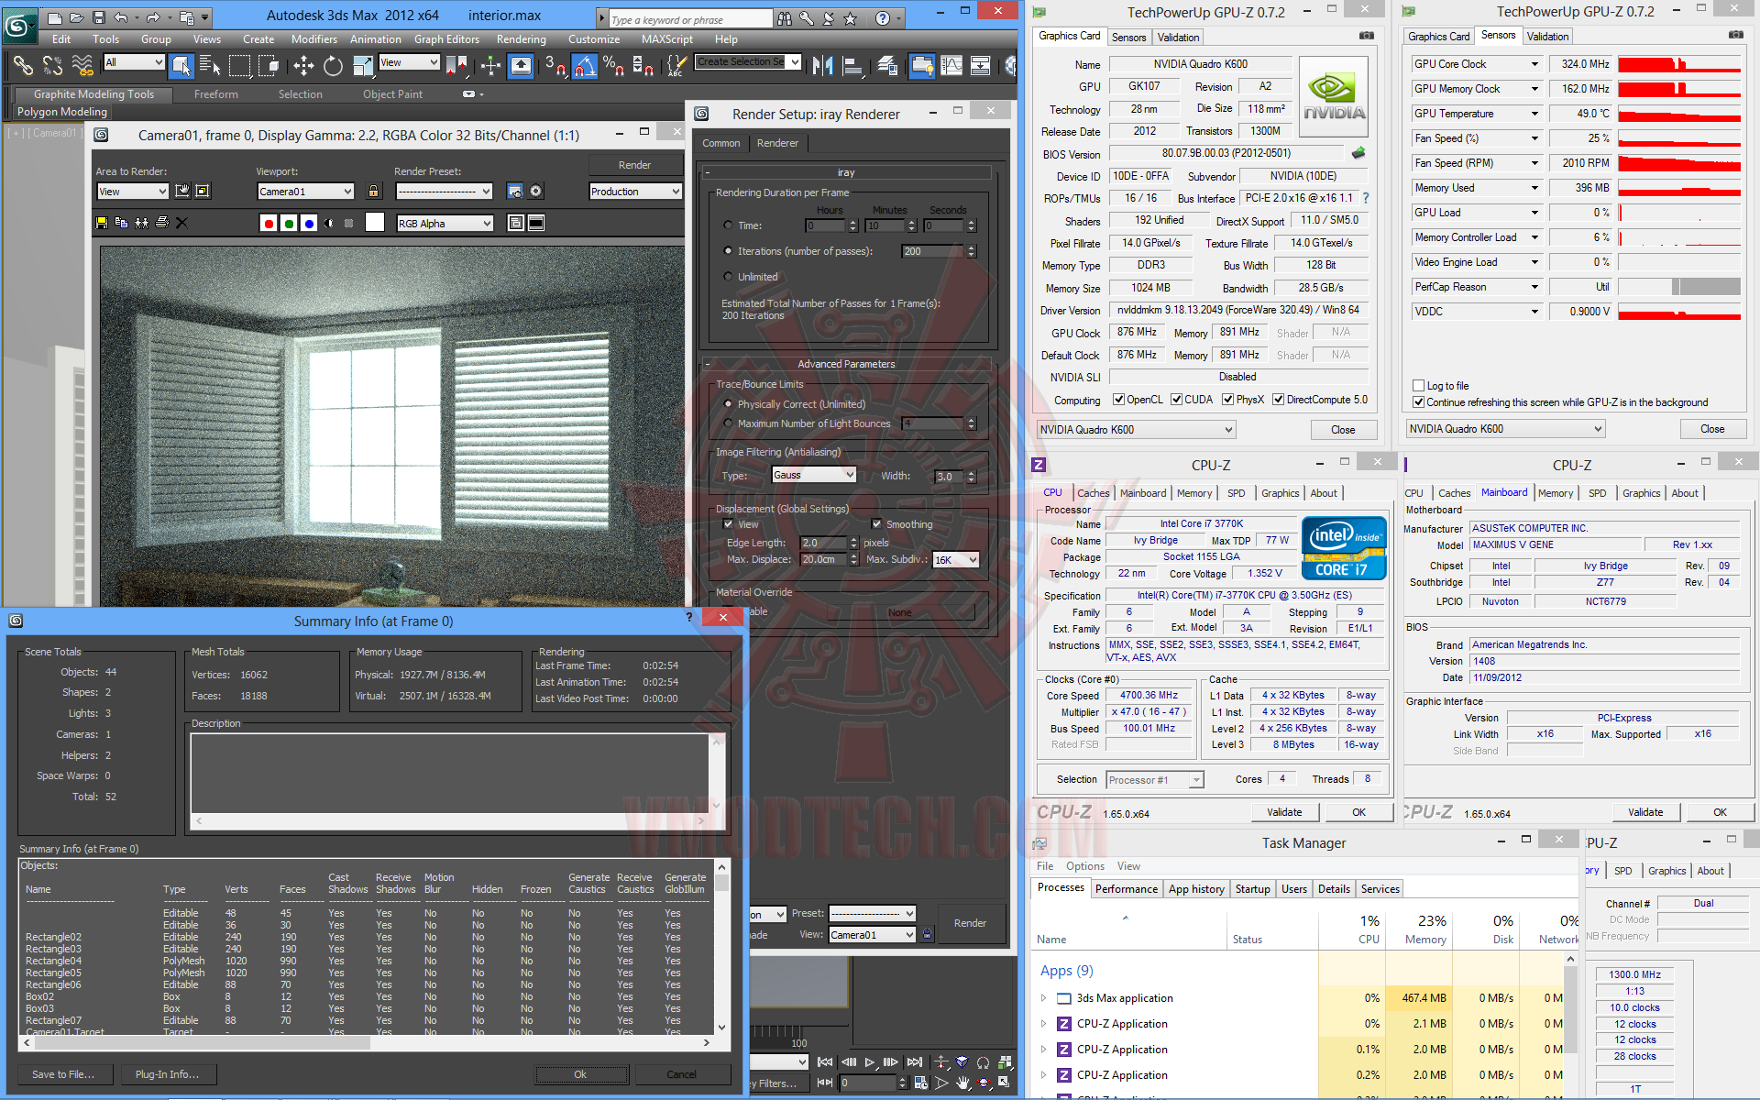Click white color swatch in render window

pyautogui.click(x=374, y=223)
